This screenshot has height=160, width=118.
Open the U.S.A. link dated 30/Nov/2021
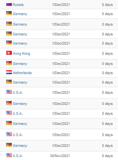point(18,156)
